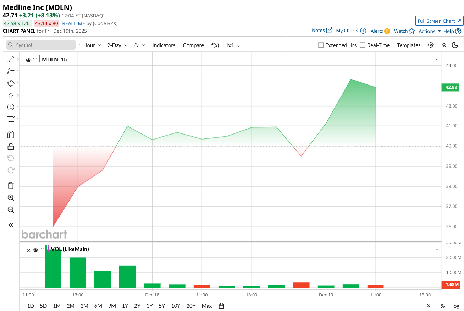Select the 5D range
The width and height of the screenshot is (464, 311).
point(43,306)
